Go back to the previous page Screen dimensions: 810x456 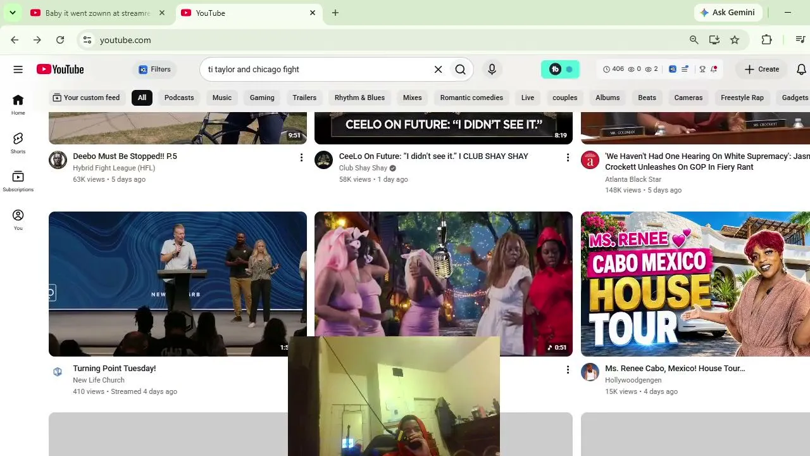(x=15, y=40)
